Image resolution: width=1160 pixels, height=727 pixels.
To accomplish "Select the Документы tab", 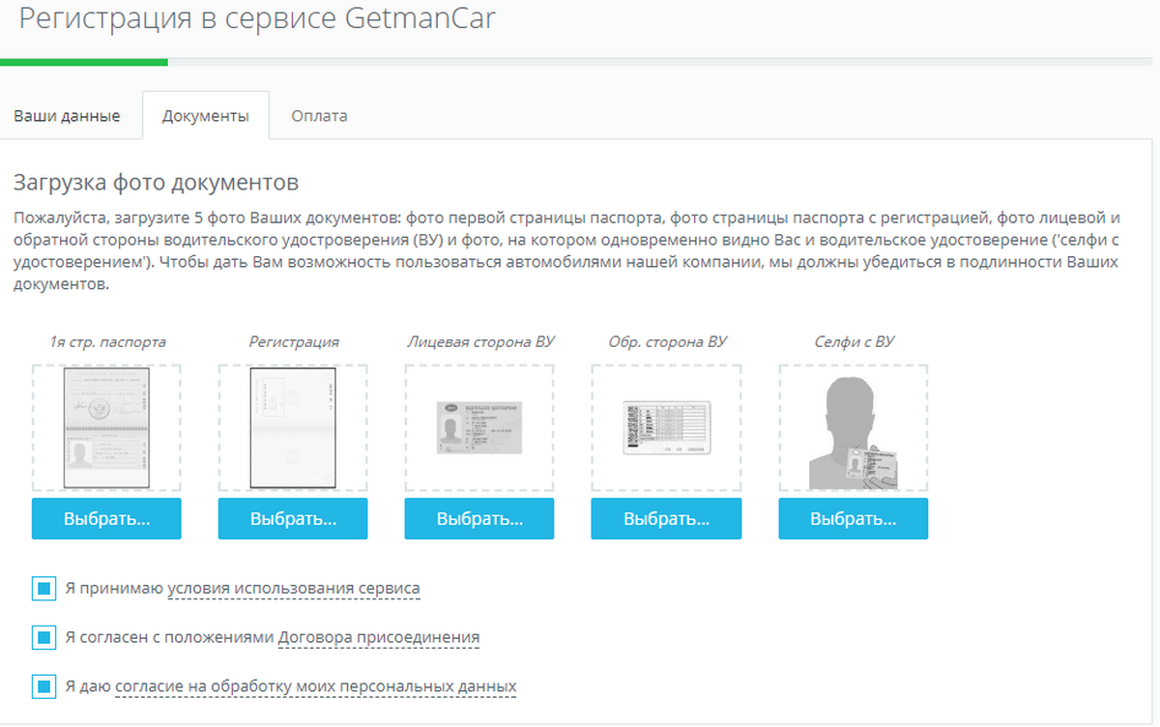I will 205,116.
